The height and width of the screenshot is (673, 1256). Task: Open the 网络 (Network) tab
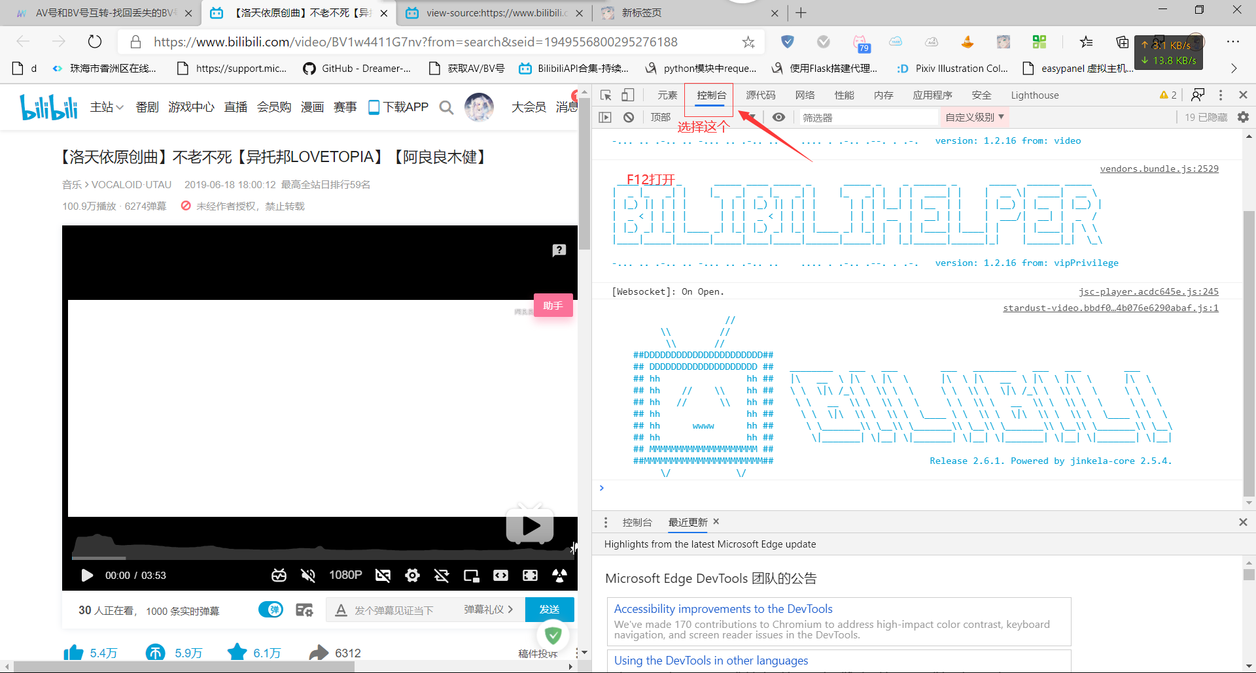805,95
